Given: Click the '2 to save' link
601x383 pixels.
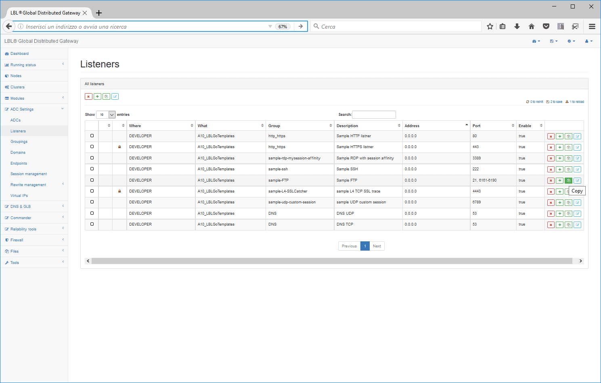Looking at the screenshot, I should (x=554, y=102).
